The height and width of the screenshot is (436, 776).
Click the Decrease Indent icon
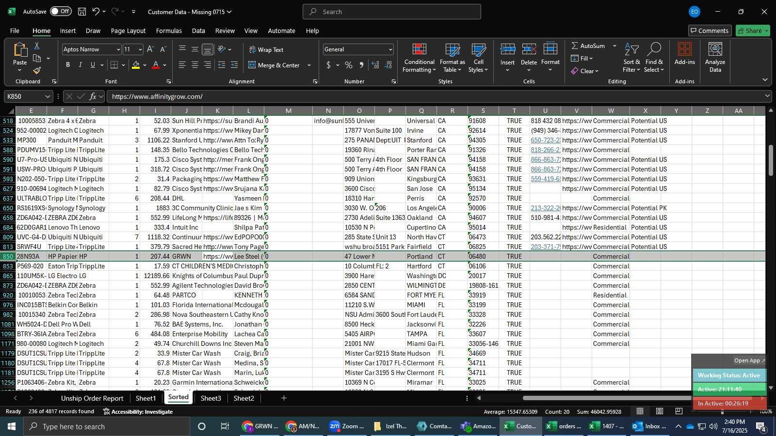222,65
